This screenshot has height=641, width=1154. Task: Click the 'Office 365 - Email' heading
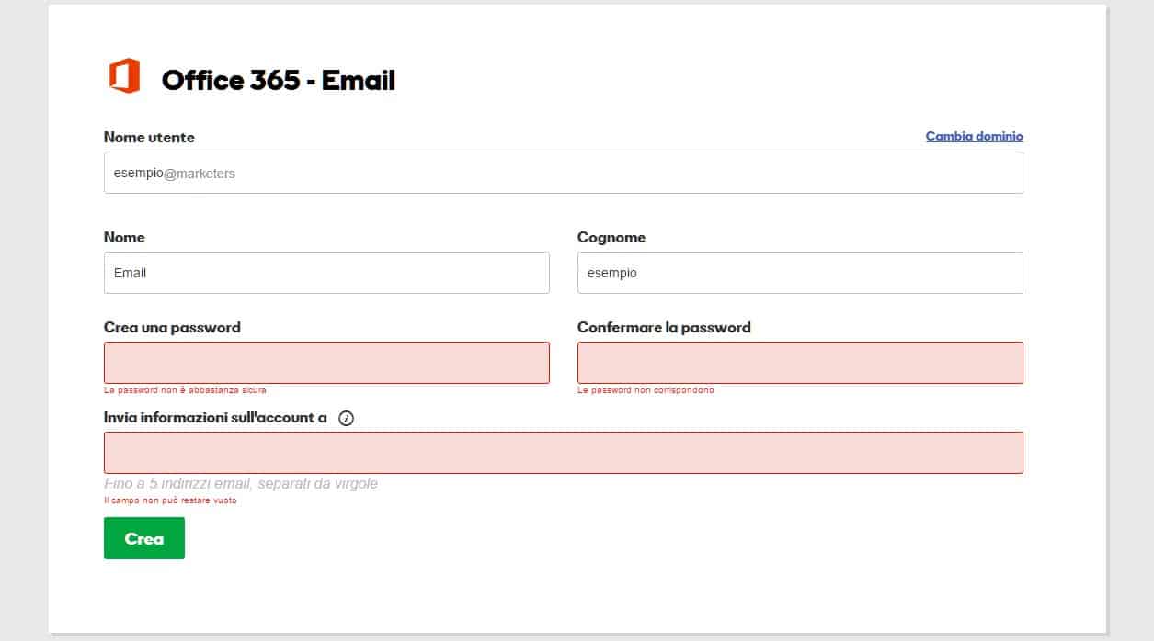(279, 80)
